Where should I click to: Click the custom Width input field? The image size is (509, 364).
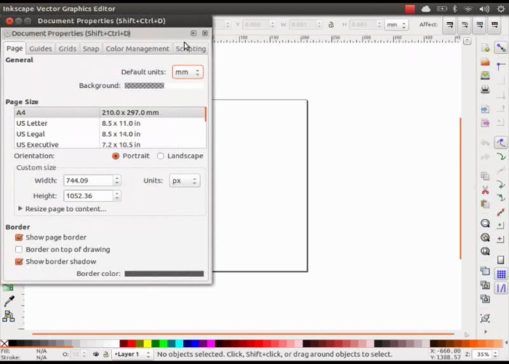click(87, 181)
